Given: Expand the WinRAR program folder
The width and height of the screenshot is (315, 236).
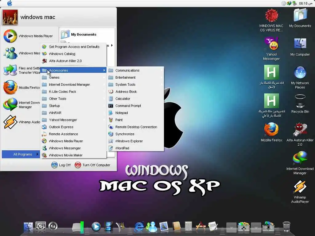Looking at the screenshot, I should pyautogui.click(x=74, y=113).
